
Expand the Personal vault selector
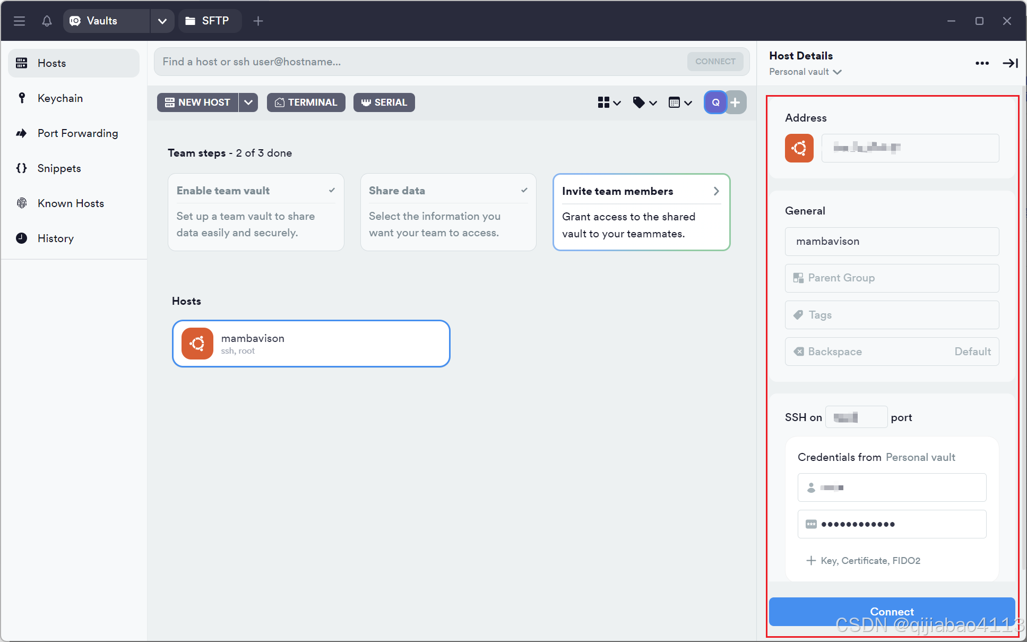pyautogui.click(x=805, y=72)
